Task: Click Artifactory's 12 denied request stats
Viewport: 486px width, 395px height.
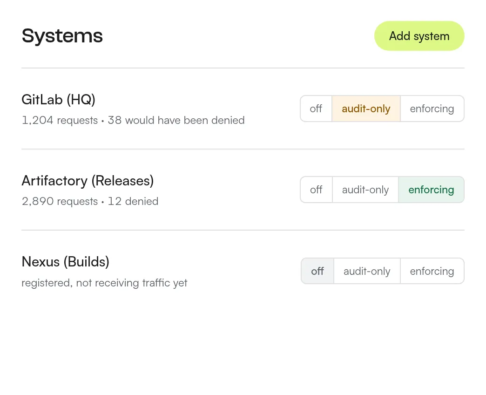Action: [133, 202]
